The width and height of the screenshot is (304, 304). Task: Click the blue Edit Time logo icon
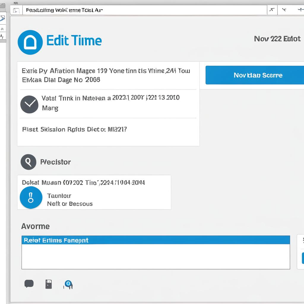(30, 42)
